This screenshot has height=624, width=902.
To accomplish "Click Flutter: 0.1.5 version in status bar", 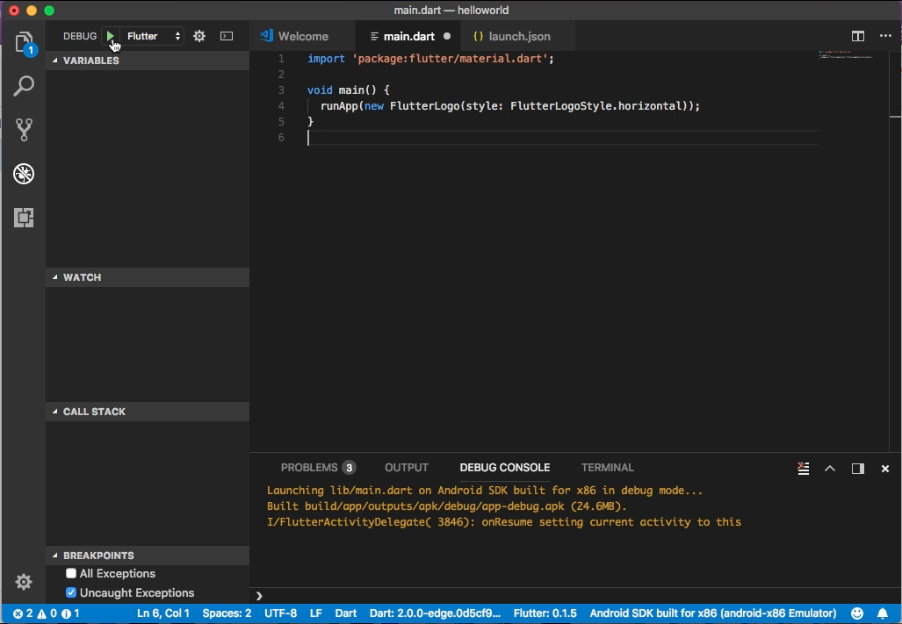I will click(545, 613).
